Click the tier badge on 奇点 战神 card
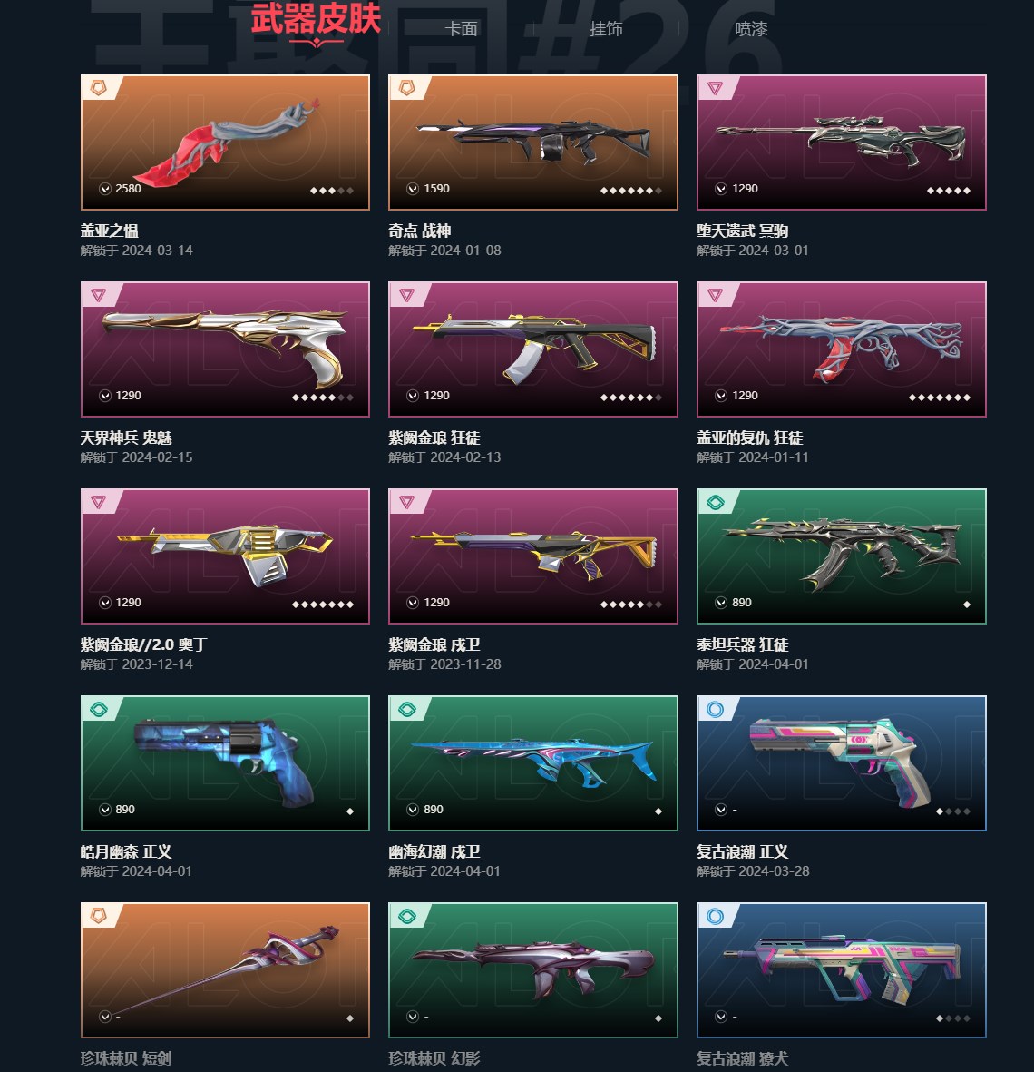This screenshot has height=1072, width=1034. click(407, 88)
